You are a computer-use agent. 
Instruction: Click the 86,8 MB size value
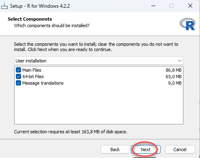click(x=174, y=70)
